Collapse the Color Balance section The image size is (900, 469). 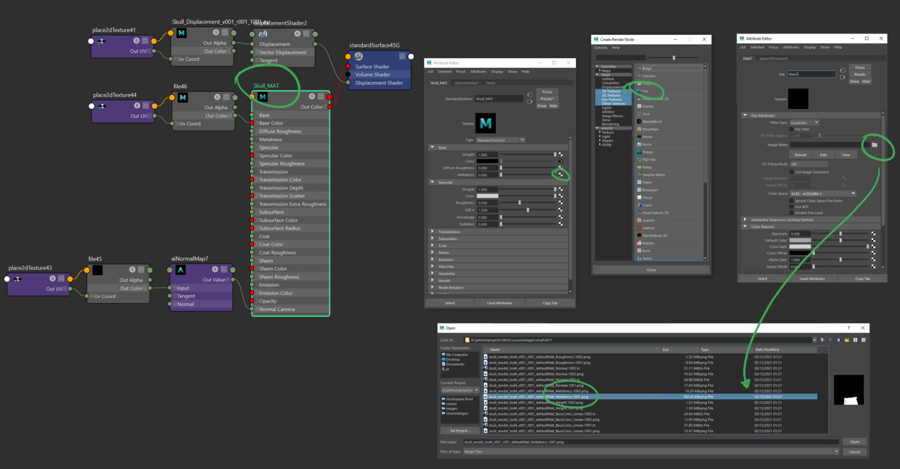[746, 226]
